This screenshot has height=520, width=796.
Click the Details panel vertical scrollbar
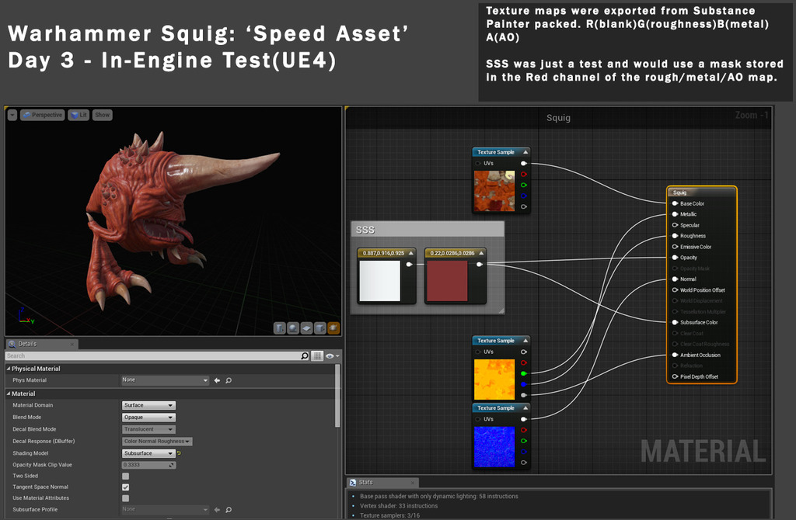(x=337, y=395)
